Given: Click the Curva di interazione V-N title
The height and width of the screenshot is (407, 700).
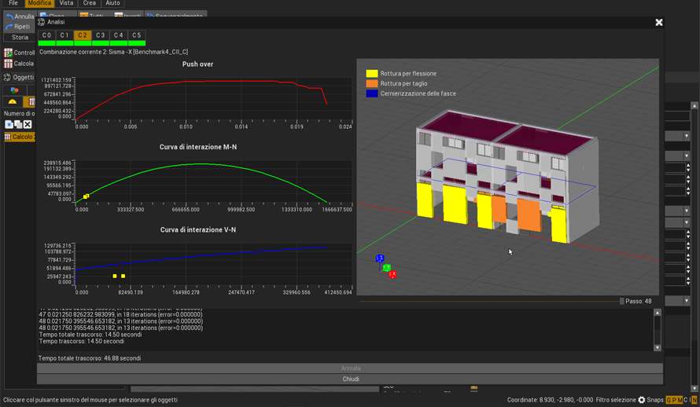Looking at the screenshot, I should [198, 229].
